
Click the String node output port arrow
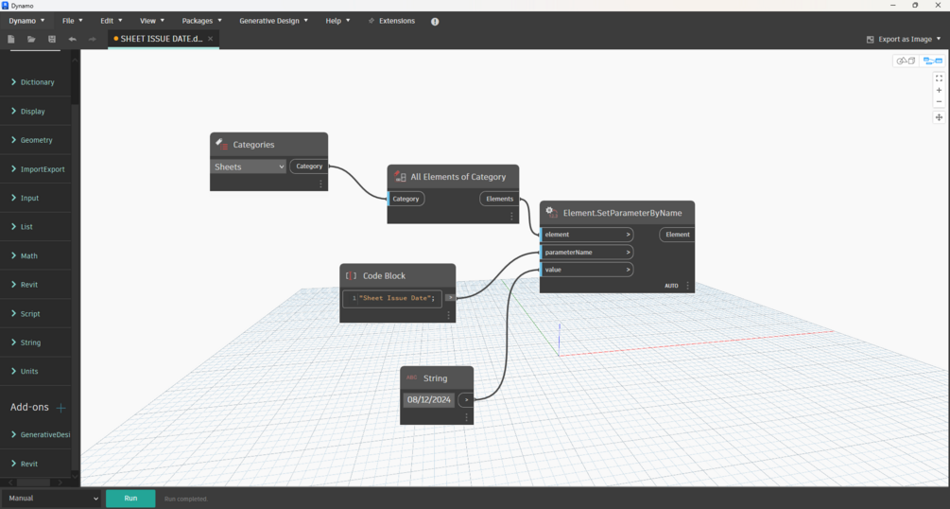click(x=466, y=400)
